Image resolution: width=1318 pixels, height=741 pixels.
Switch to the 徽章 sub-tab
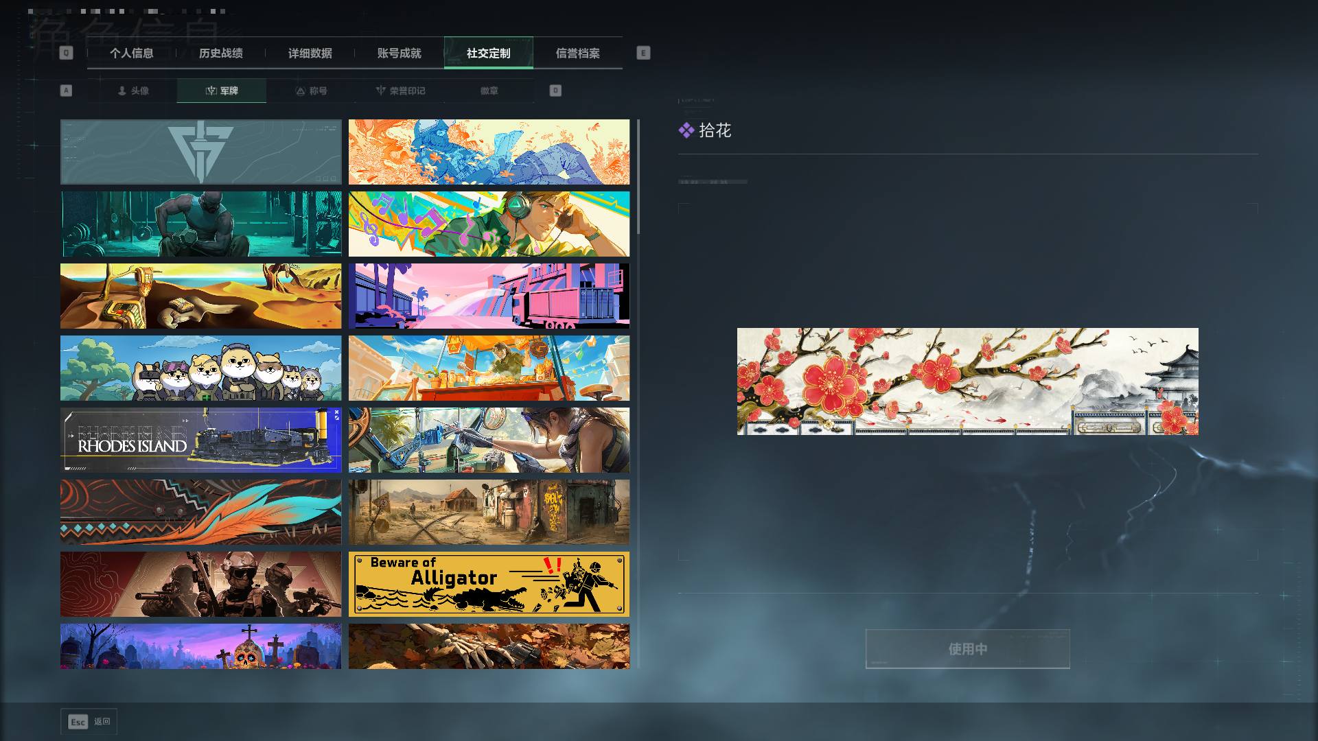click(x=489, y=91)
